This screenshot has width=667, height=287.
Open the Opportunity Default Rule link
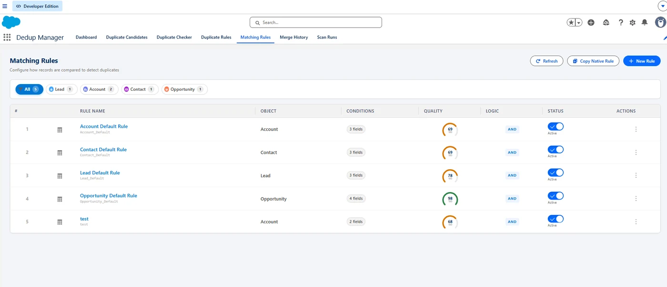click(x=109, y=196)
